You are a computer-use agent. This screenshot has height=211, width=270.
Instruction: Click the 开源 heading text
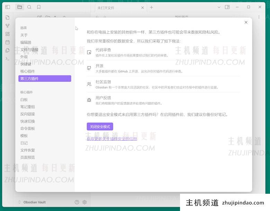tap(99, 66)
